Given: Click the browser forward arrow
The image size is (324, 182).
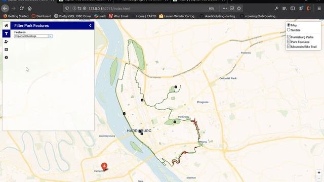Looking at the screenshot, I should click(14, 9).
